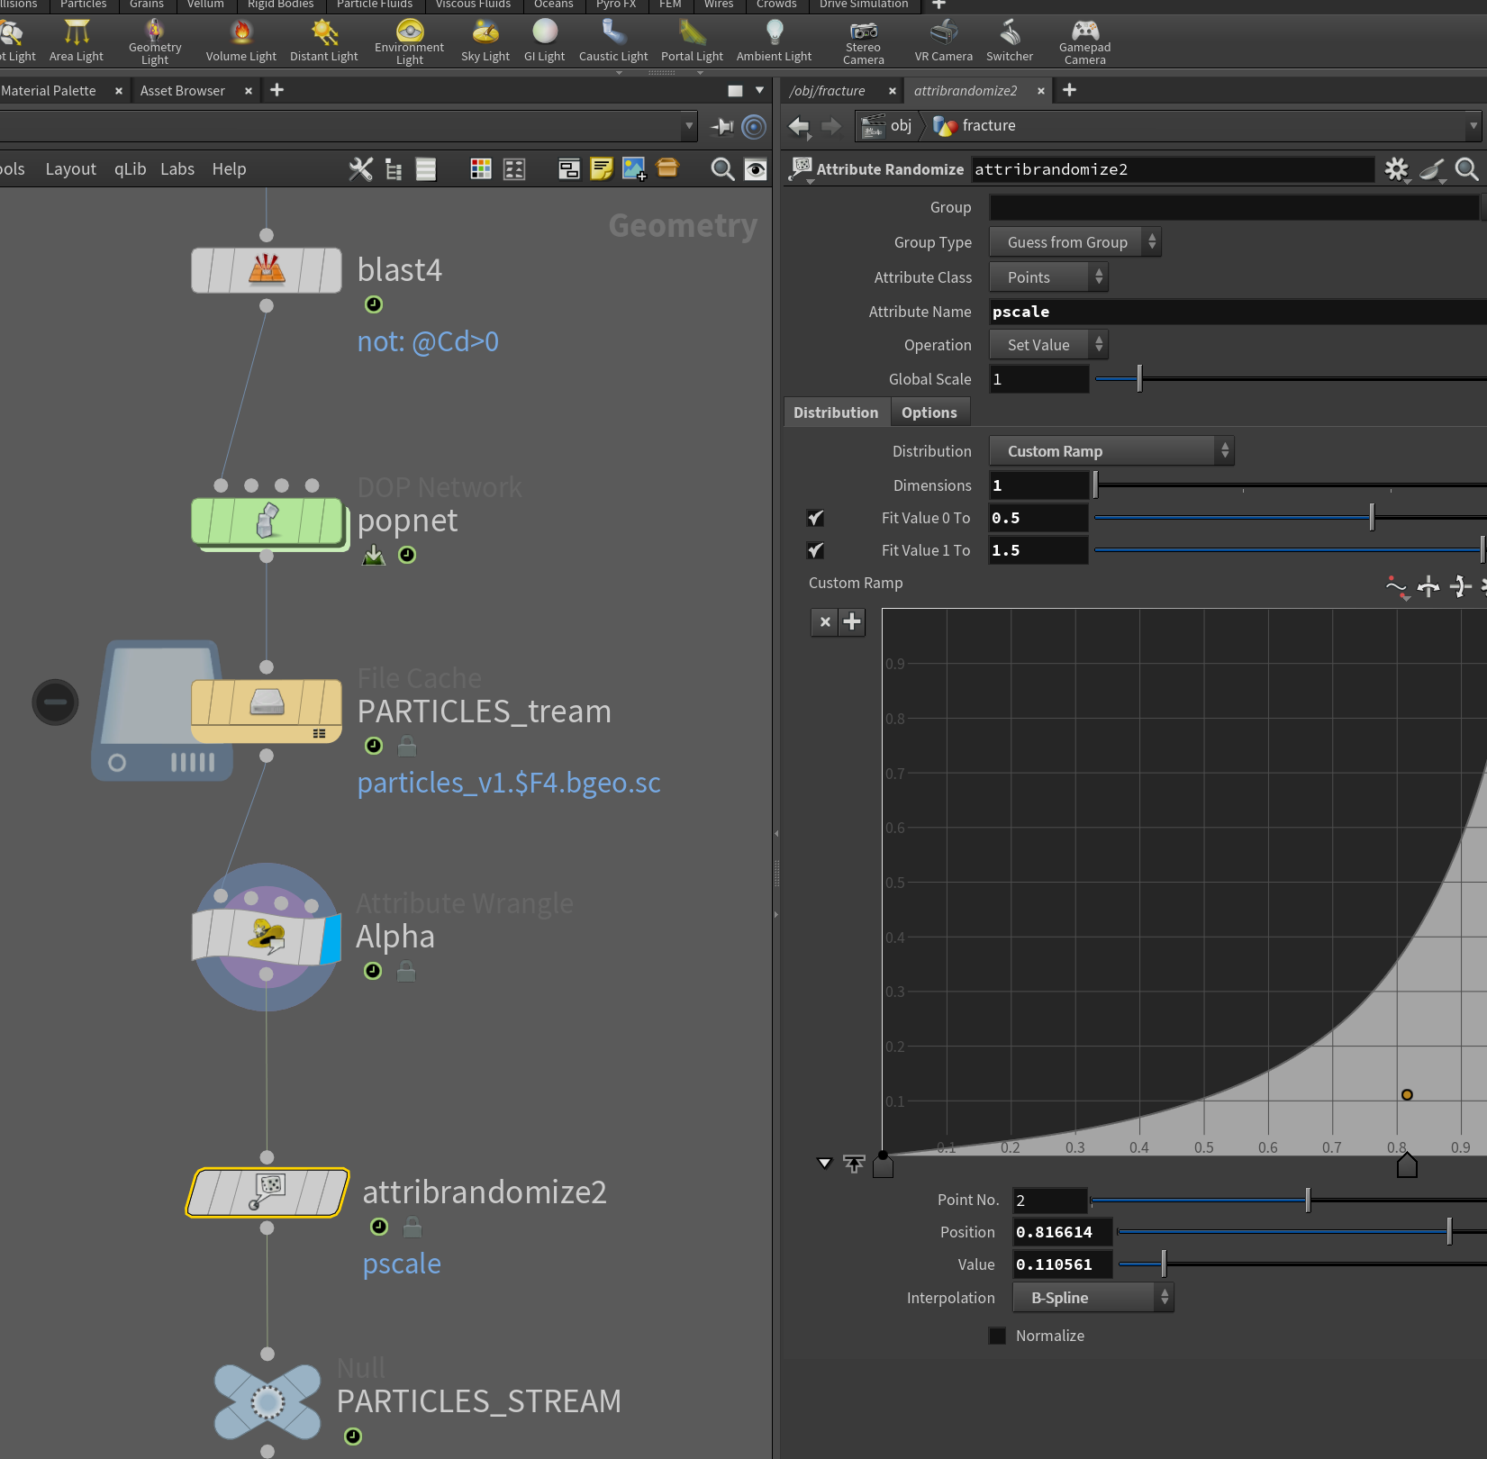Enable the Normalize checkbox
The width and height of the screenshot is (1487, 1459).
click(x=997, y=1336)
